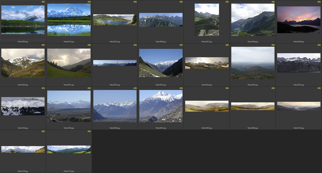
Task: Click the Nebo0055.jpg filename label
Action: point(253,85)
